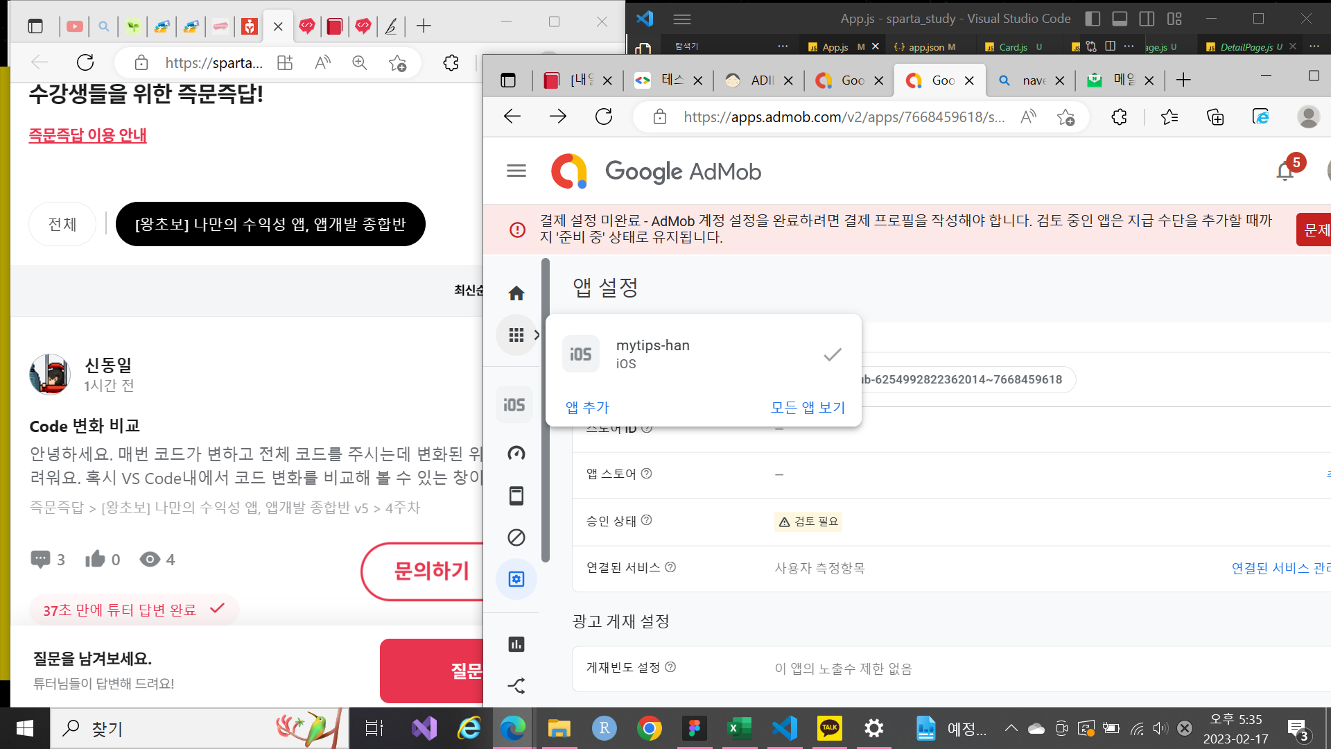Viewport: 1331px width, 749px height.
Task: Click 모든 앱 보기 link in popup
Action: coord(808,408)
